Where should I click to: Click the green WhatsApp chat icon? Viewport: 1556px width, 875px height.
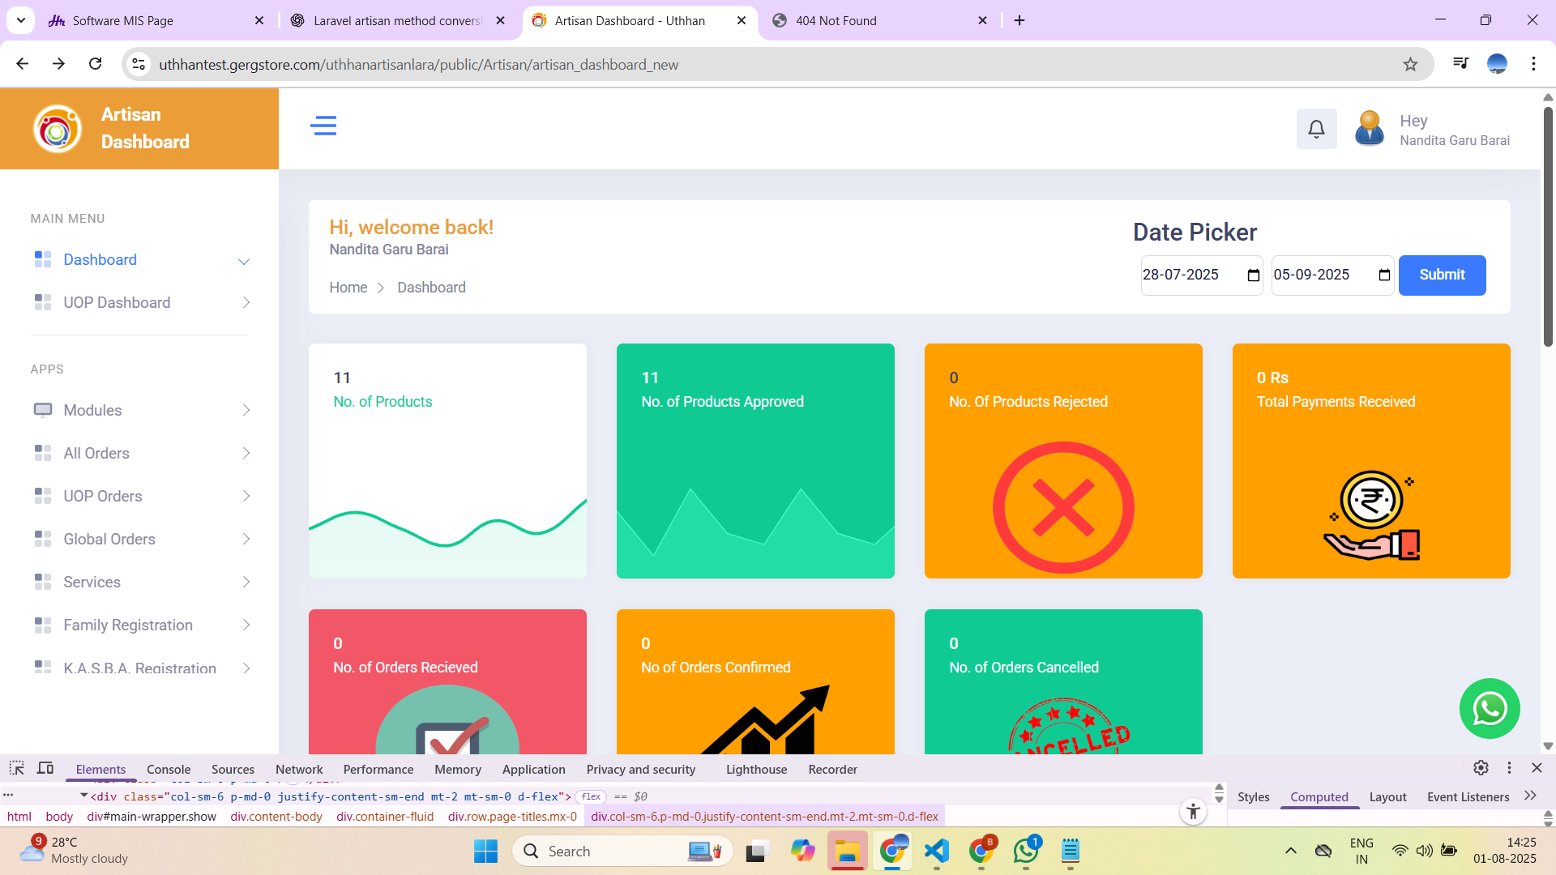(x=1490, y=708)
